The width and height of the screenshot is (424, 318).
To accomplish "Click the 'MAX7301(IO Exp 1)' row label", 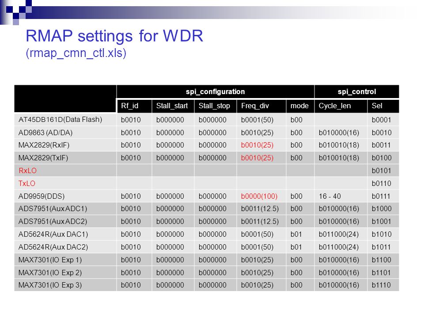I will [50, 260].
